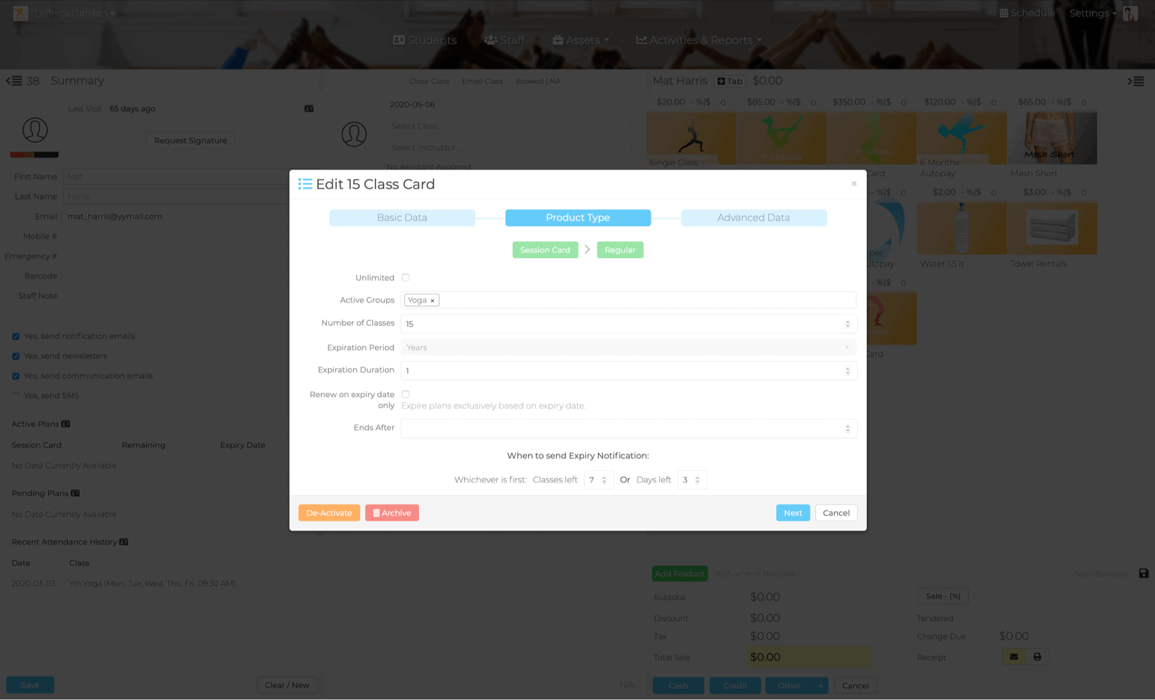Viewport: 1155px width, 700px height.
Task: Click the Activities & Reports chart icon
Action: (x=641, y=40)
